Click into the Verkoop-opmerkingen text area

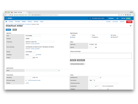[101, 56]
